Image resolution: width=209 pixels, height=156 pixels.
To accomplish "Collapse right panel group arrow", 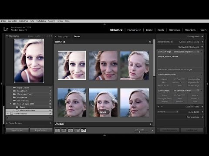I will [x=208, y=84].
